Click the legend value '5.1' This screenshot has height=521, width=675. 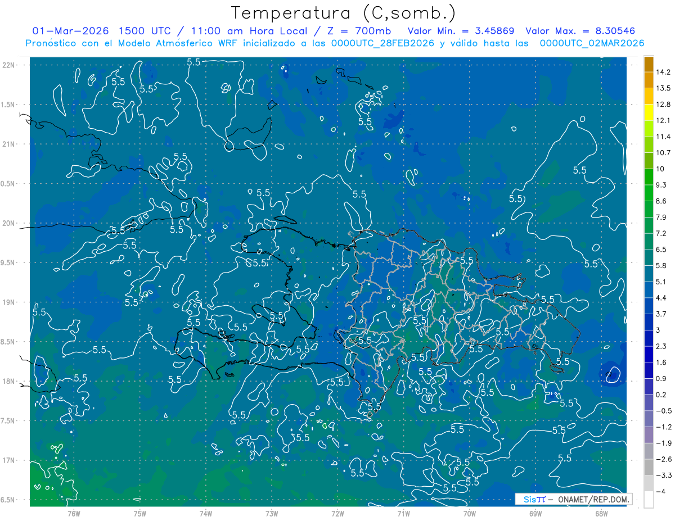click(661, 282)
